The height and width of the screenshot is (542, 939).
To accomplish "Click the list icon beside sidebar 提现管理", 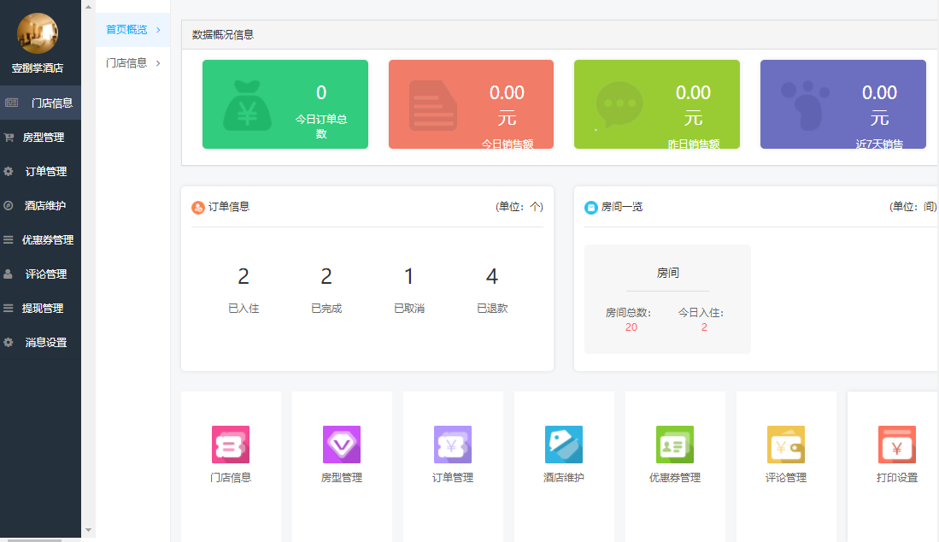I will (9, 308).
